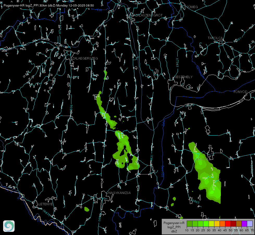Click the ZALASZENTGRÓT city label
The width and height of the screenshot is (255, 235).
pos(149,15)
